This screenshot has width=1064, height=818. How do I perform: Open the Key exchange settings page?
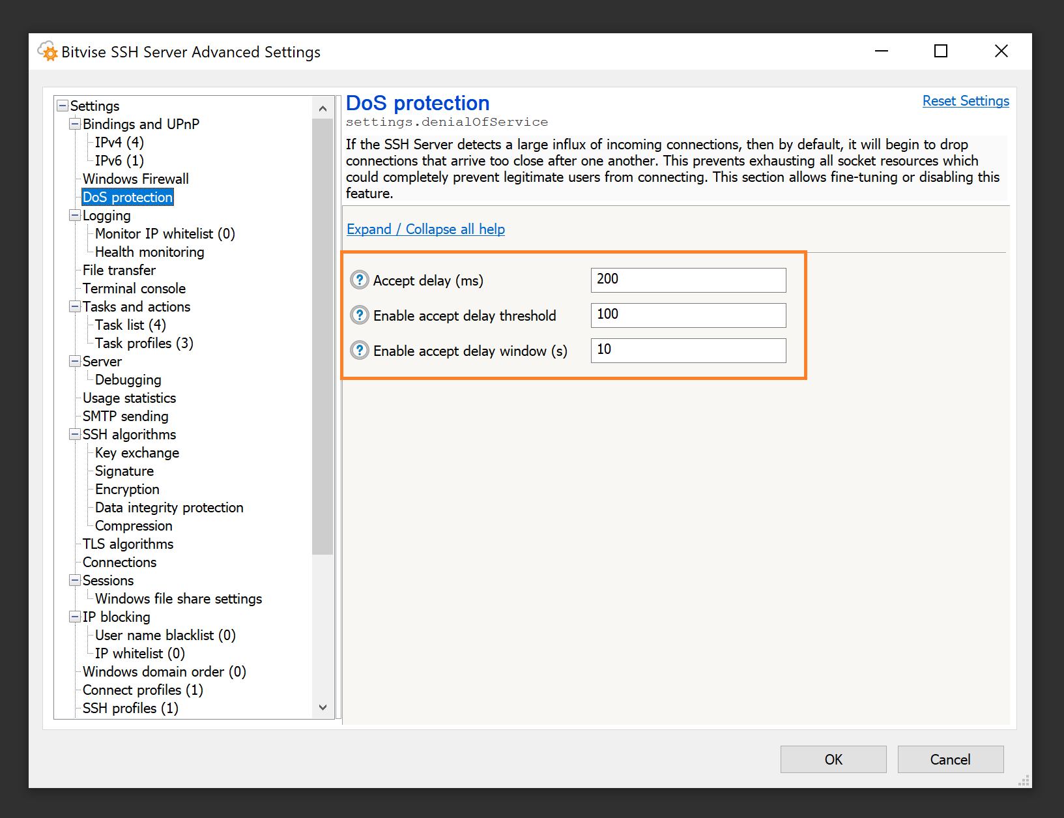click(x=137, y=452)
